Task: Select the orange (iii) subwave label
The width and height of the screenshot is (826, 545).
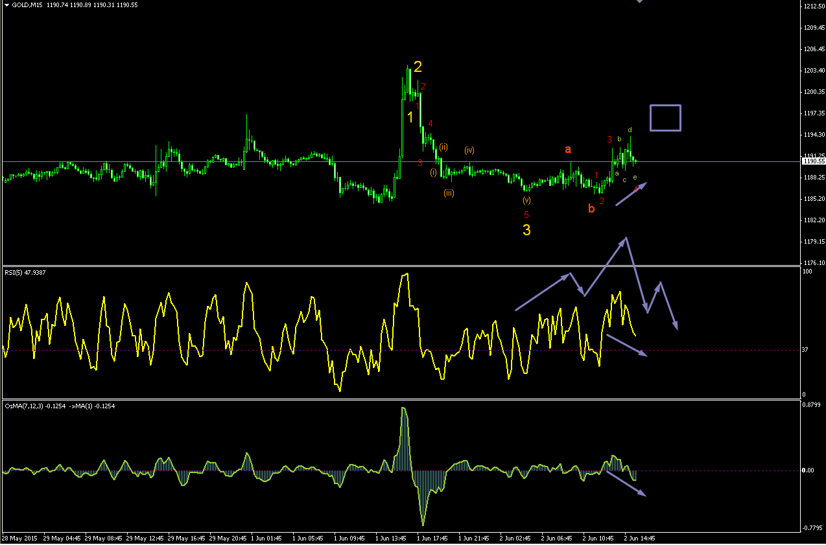Action: (449, 193)
